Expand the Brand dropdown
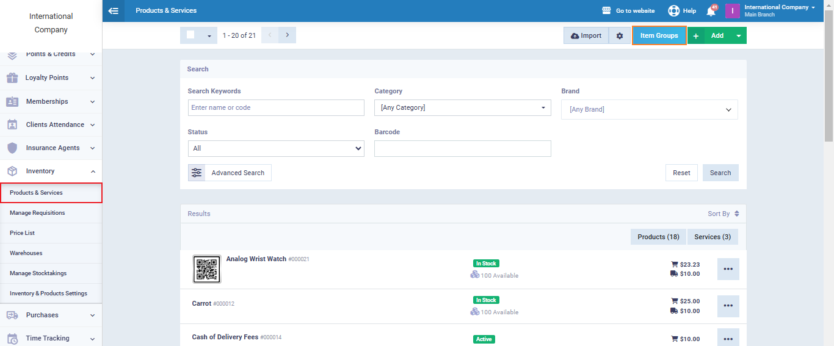Viewport: 834px width, 346px height. coord(649,110)
